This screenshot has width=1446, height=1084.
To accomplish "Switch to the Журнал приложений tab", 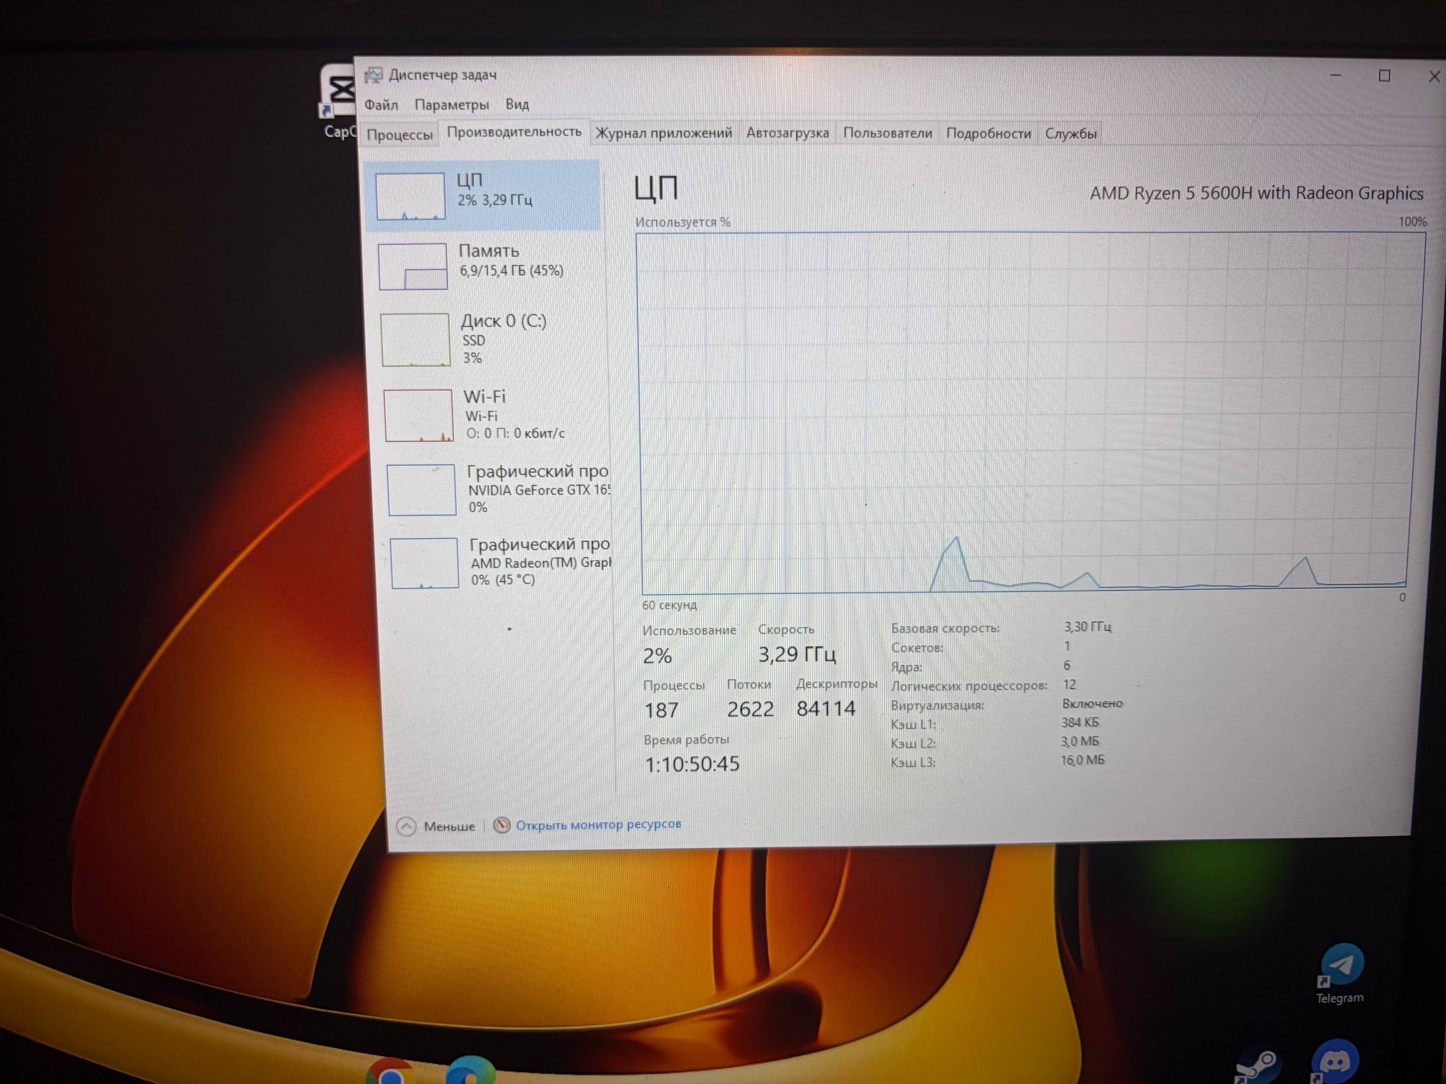I will pos(664,133).
